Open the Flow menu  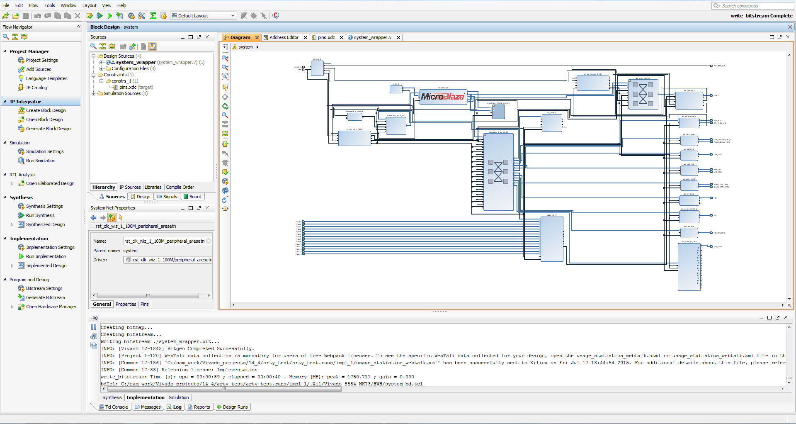(34, 5)
